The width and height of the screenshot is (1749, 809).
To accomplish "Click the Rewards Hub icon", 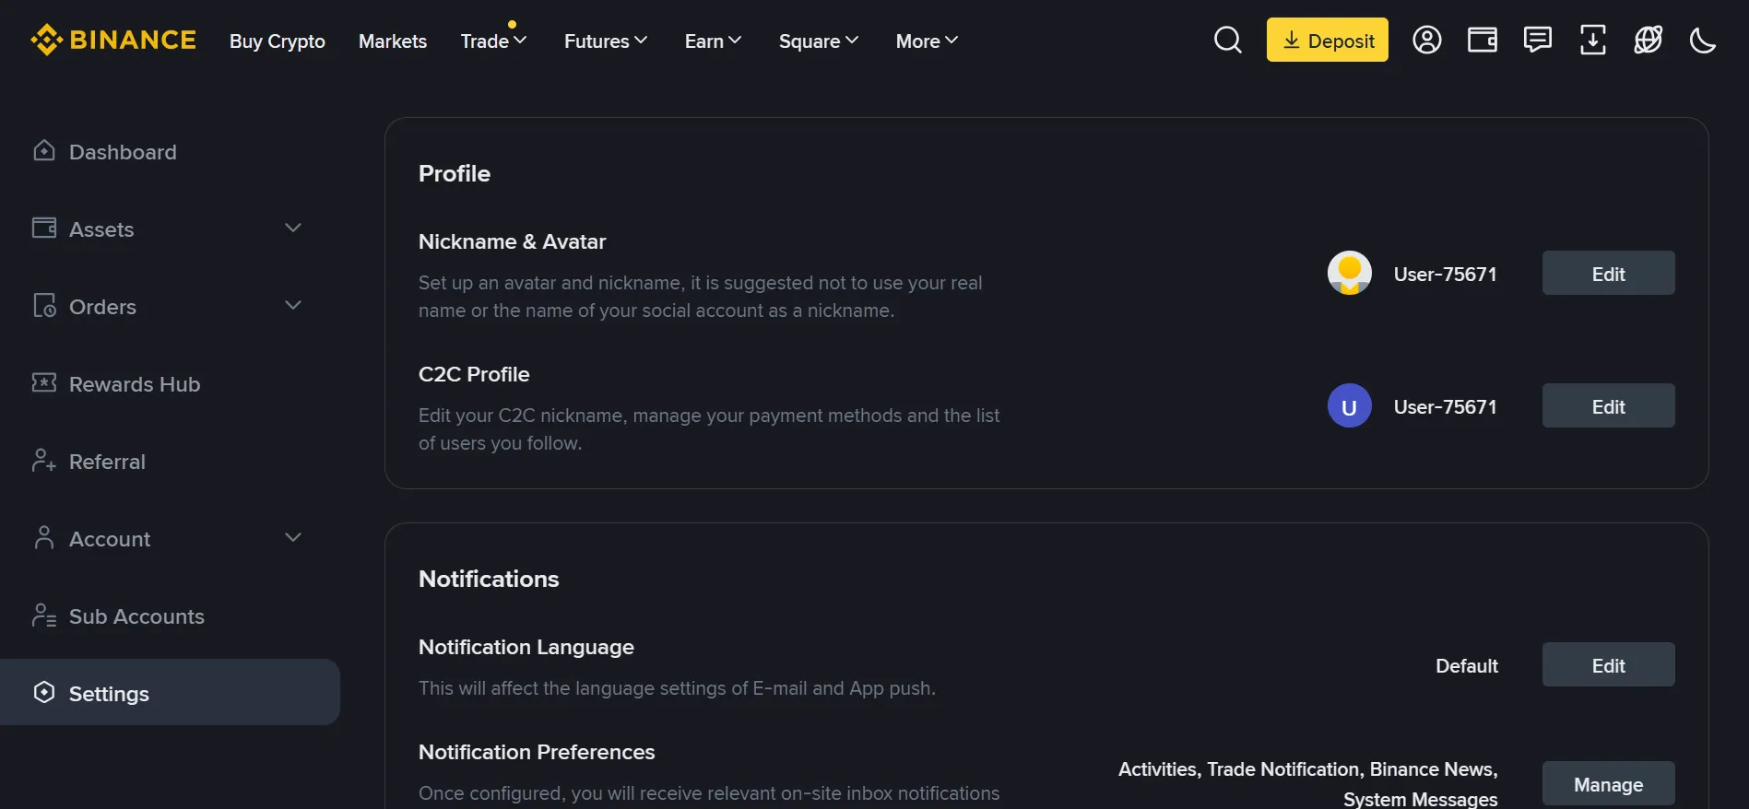I will [44, 382].
